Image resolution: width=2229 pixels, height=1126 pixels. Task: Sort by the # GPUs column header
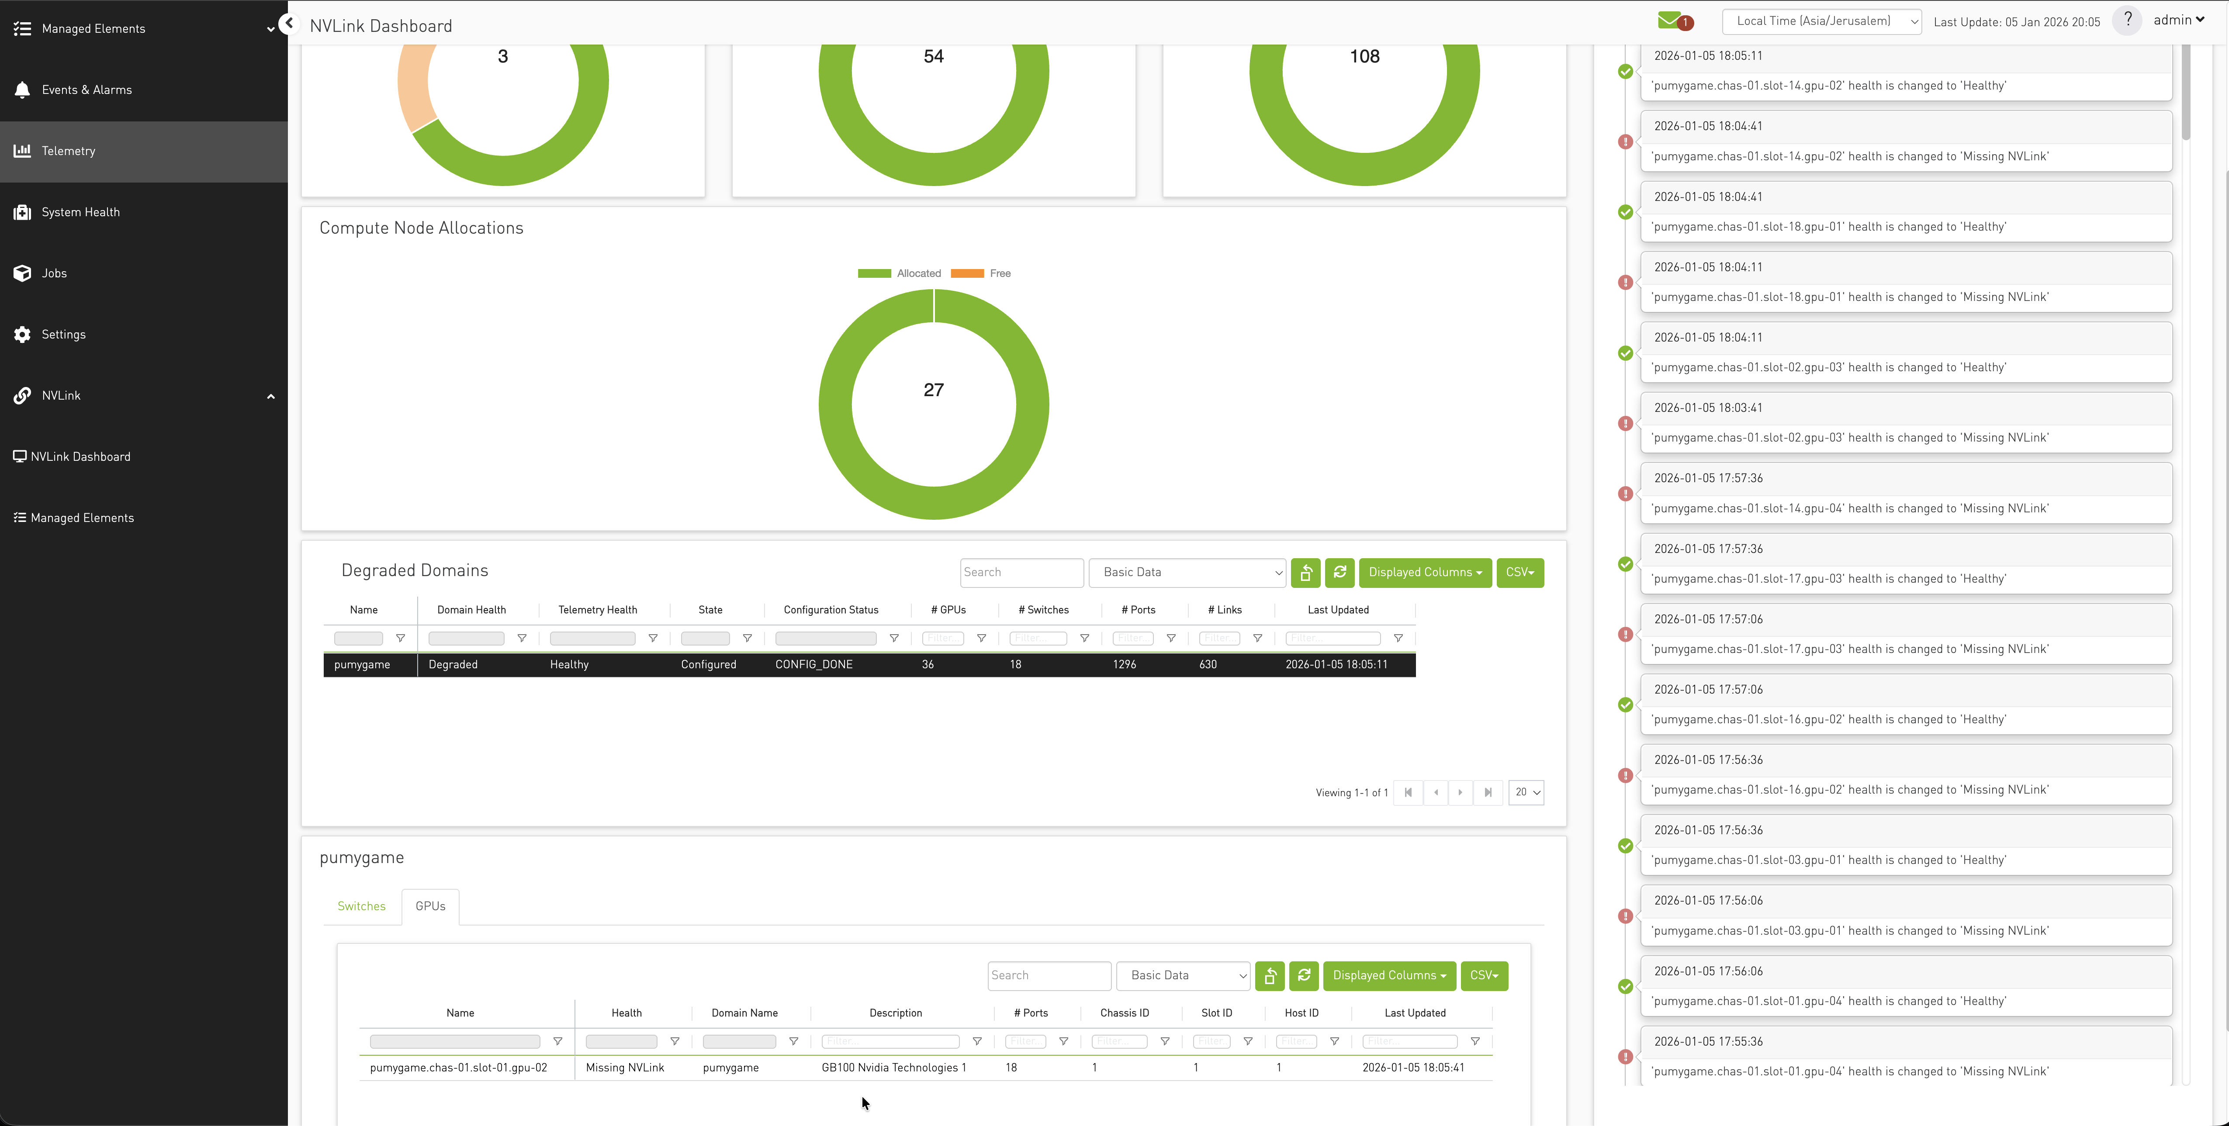click(x=948, y=610)
